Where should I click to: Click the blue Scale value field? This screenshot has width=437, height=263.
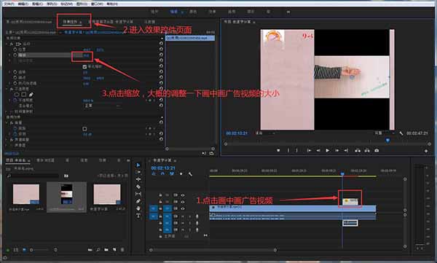point(87,55)
